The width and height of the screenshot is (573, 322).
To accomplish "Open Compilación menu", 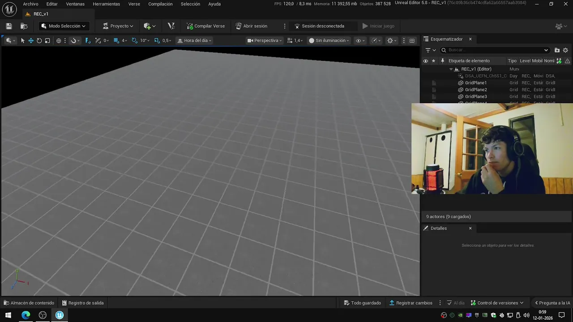I will click(160, 4).
